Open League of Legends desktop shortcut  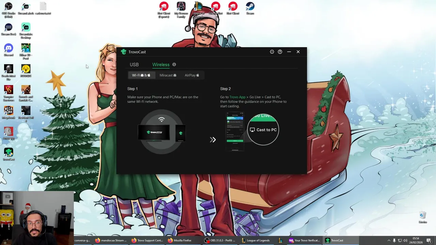(198, 10)
